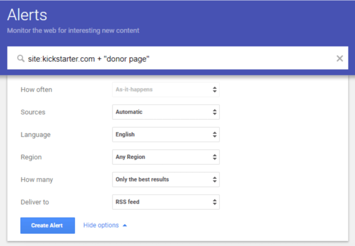Click the 'How many' label
This screenshot has height=246, width=355.
[x=37, y=180]
